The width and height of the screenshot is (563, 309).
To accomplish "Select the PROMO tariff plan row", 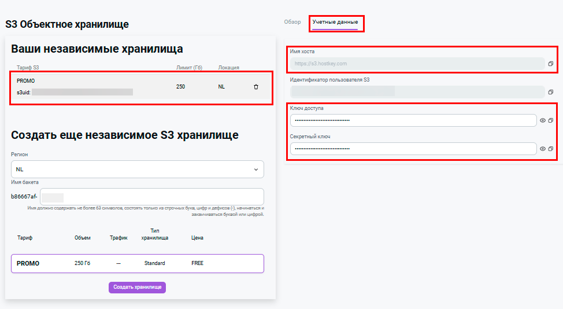I will [137, 263].
